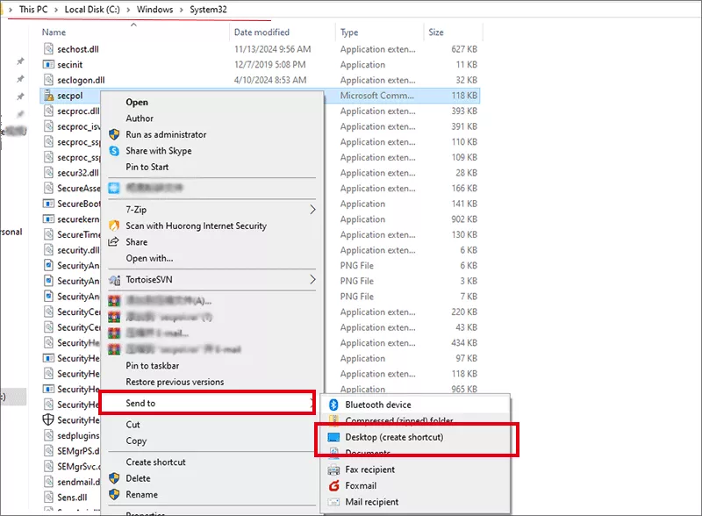The height and width of the screenshot is (516, 702).
Task: Click the shield icon beside Rename
Action: tap(114, 495)
